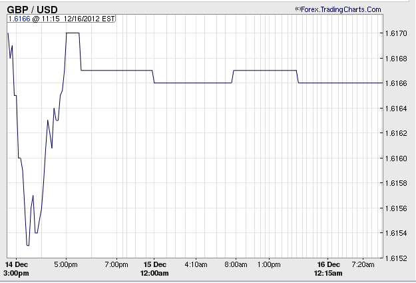Screen dimensions: 416x283
Task: Click the 7:20am time axis label
Action: (363, 264)
